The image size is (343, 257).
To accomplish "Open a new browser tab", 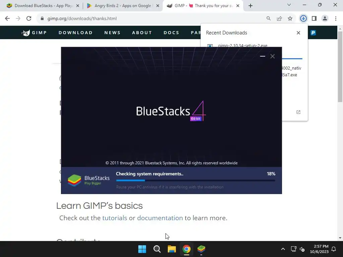I will 251,6.
